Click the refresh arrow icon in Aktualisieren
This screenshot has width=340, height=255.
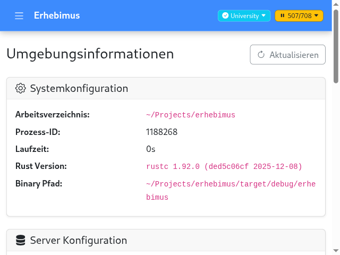[261, 55]
